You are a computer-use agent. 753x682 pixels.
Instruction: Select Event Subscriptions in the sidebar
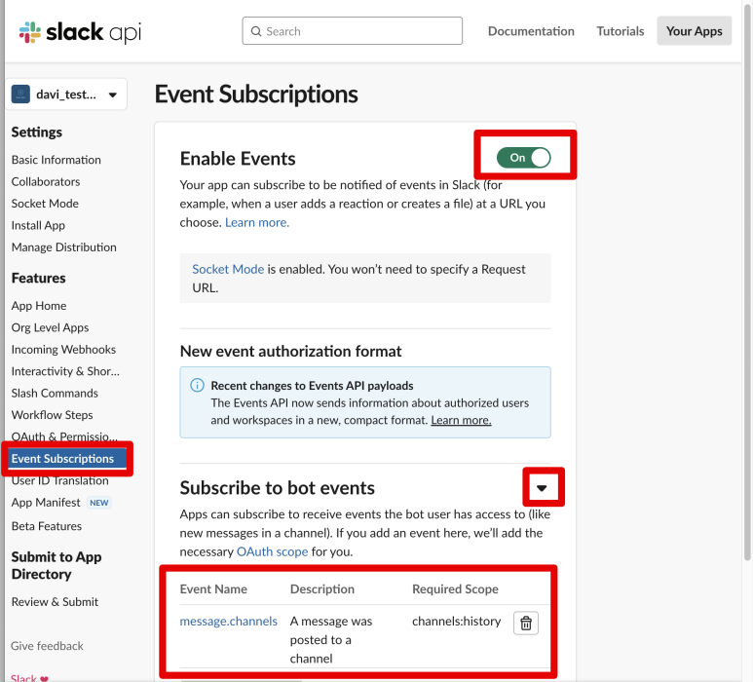click(x=67, y=459)
